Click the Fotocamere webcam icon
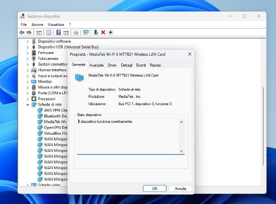Viewport: 276px width, 204px height. [x=34, y=58]
